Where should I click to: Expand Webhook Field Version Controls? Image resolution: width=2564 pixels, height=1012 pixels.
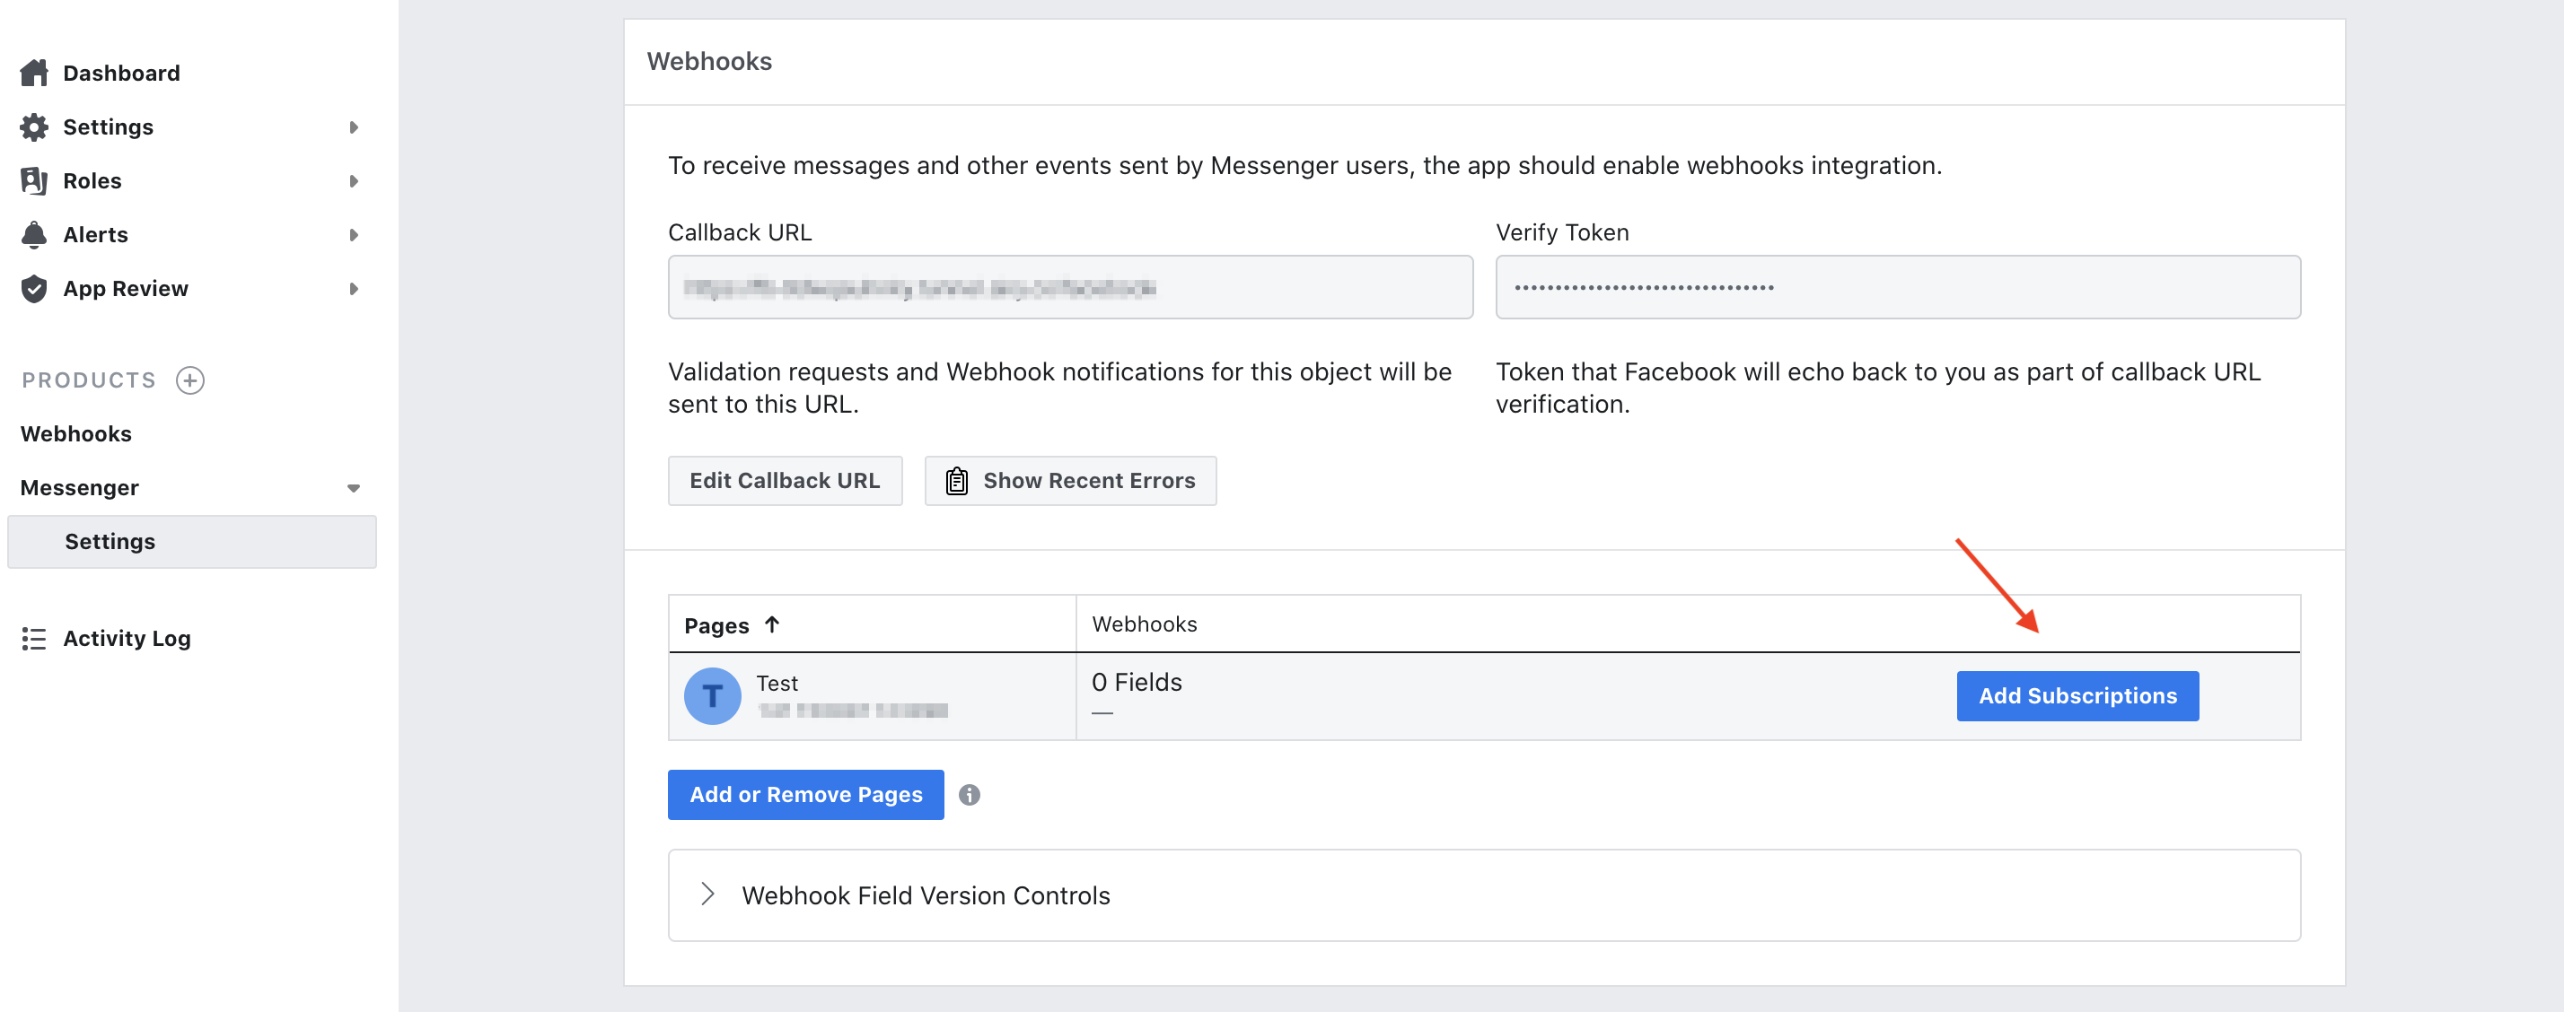pyautogui.click(x=707, y=894)
